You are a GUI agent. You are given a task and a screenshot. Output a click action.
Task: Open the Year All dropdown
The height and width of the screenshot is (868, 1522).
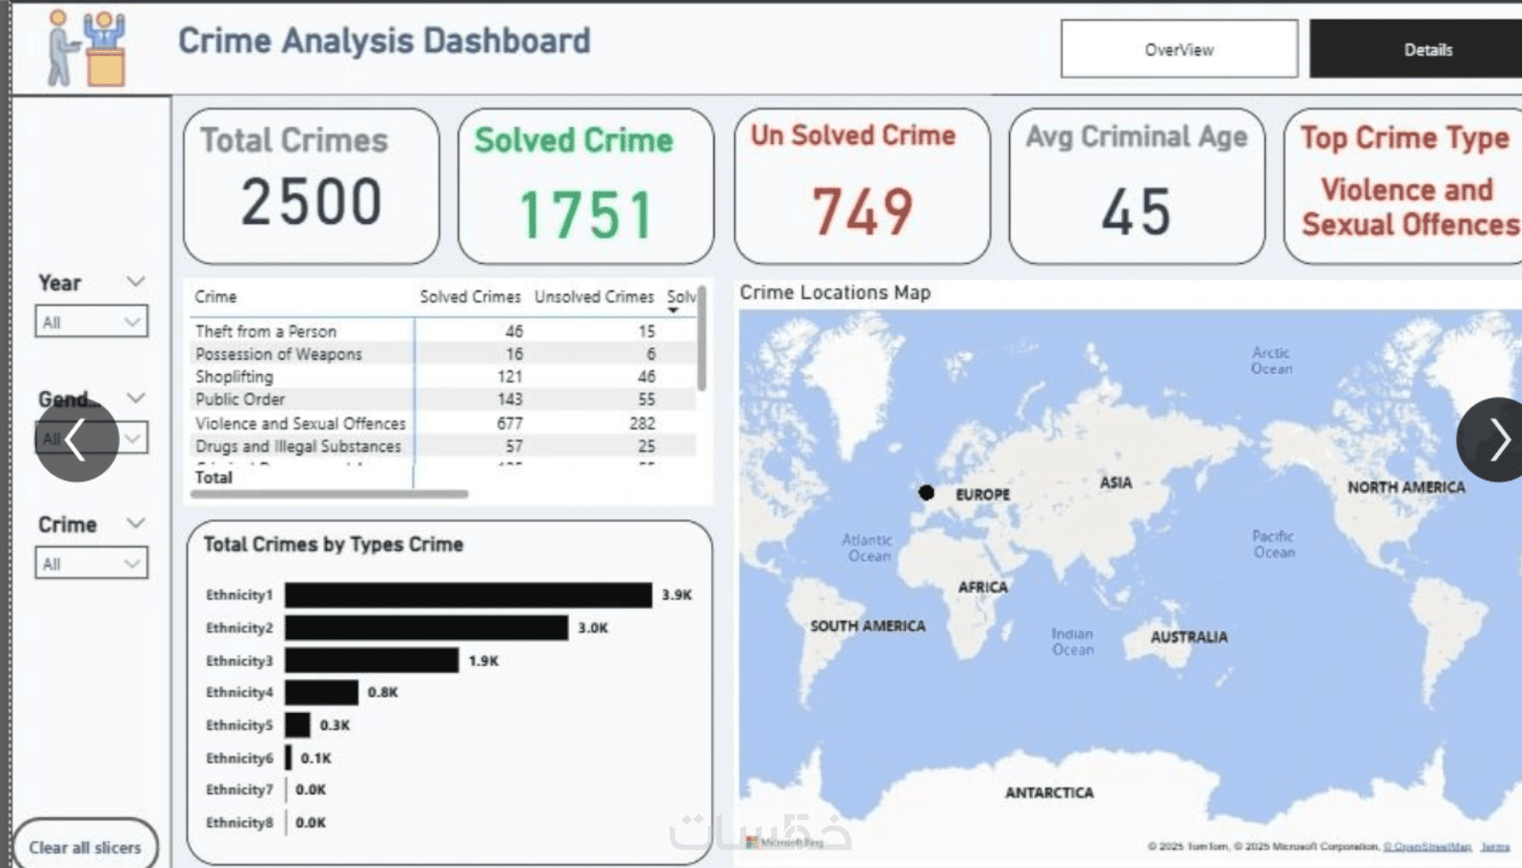point(91,321)
